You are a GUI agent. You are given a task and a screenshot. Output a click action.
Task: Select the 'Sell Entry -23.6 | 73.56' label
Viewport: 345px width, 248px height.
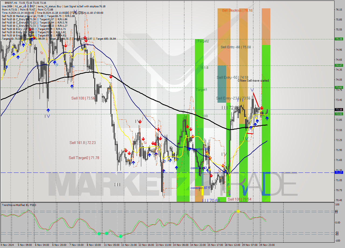pos(233,98)
